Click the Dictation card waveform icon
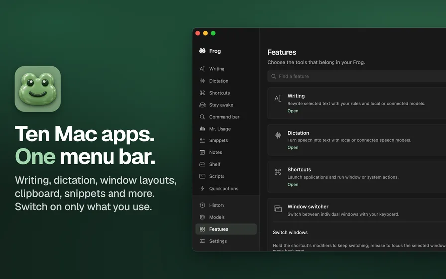The width and height of the screenshot is (446, 279). pos(278,135)
